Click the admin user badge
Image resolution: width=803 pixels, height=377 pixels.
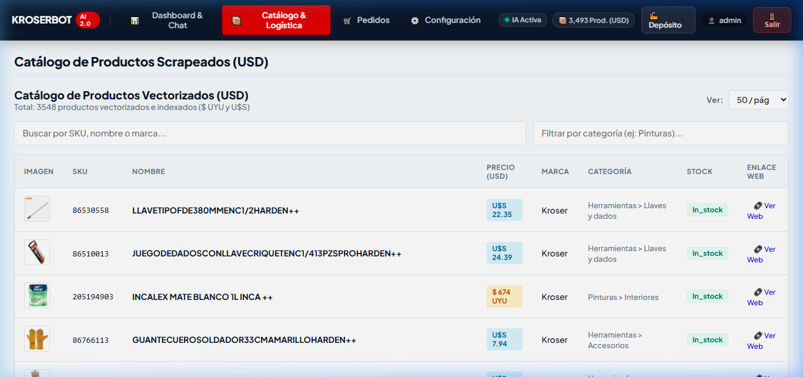click(724, 20)
